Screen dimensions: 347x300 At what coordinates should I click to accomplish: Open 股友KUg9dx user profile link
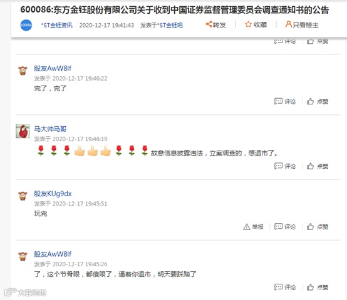click(53, 194)
